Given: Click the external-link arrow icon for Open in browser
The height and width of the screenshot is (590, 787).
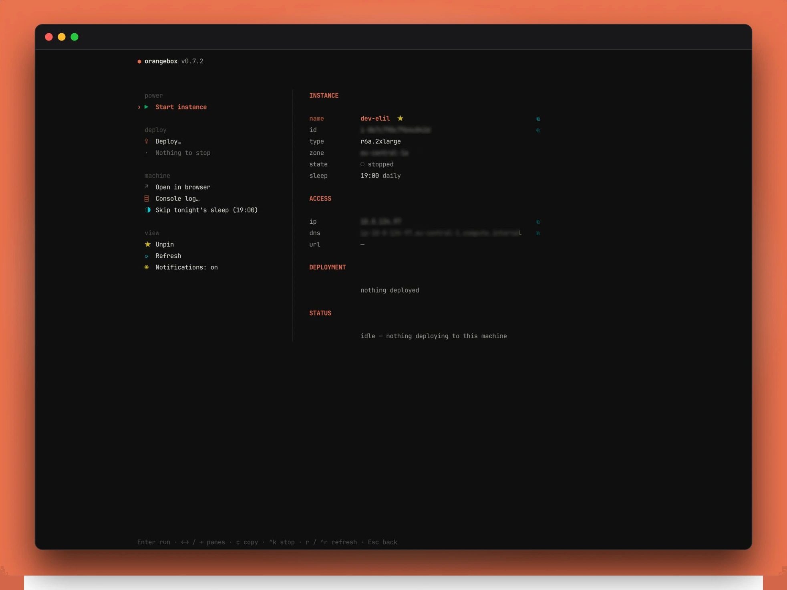Looking at the screenshot, I should coord(147,186).
